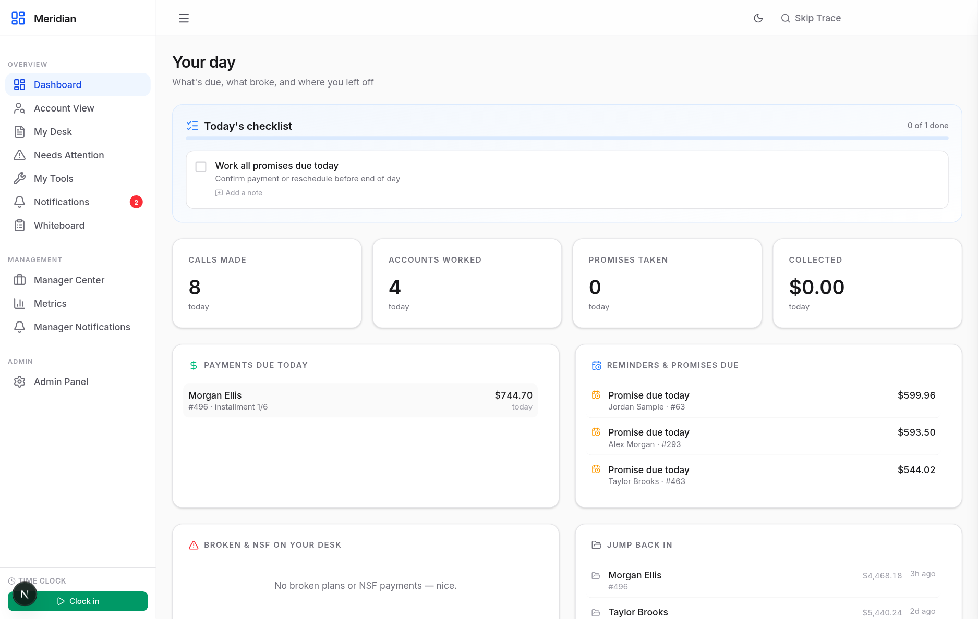The image size is (978, 619).
Task: Open the Whiteboard page
Action: 78,225
